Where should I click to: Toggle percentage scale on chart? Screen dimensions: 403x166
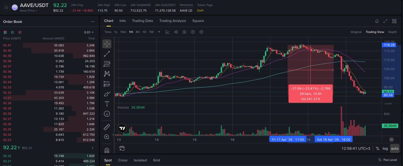[377, 148]
